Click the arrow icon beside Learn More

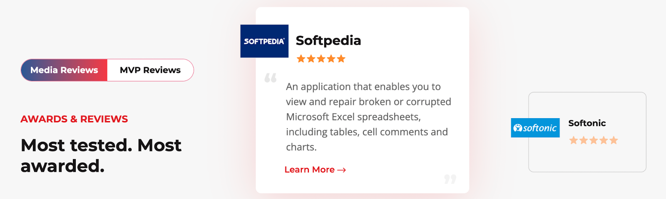point(342,170)
